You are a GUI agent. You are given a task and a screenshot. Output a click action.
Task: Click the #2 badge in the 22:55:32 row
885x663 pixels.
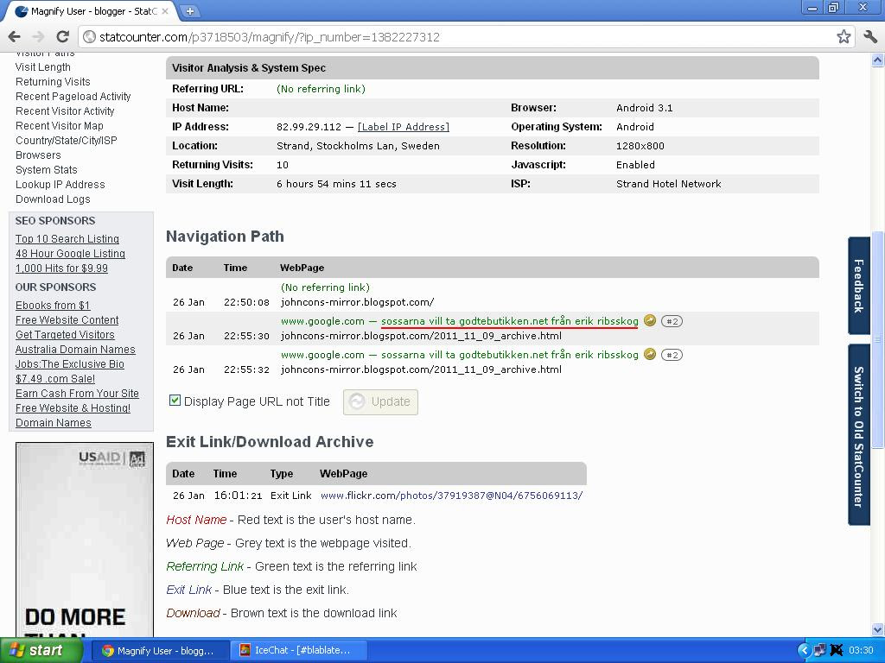672,355
